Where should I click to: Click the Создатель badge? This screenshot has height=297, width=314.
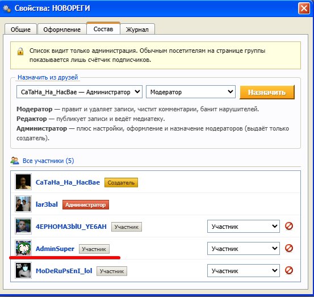pyautogui.click(x=121, y=182)
